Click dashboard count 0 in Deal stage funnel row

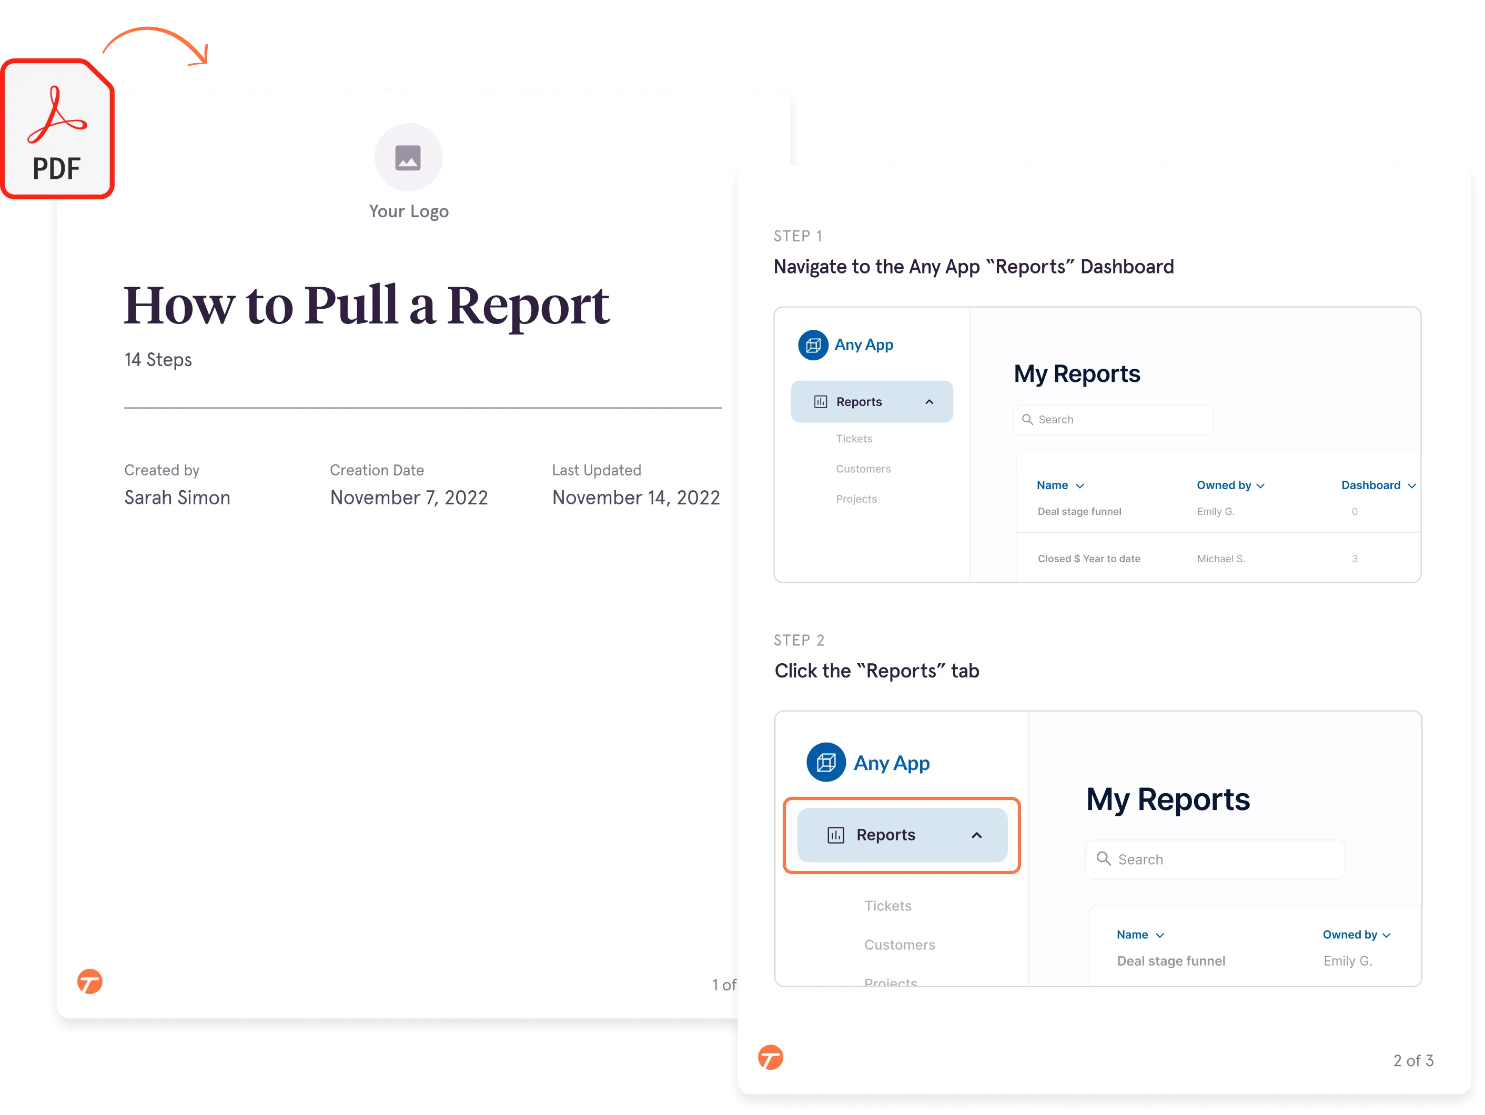point(1355,512)
